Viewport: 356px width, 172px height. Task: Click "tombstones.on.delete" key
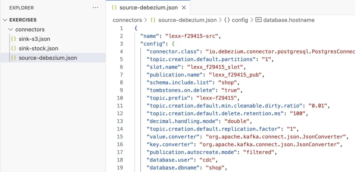(x=181, y=90)
